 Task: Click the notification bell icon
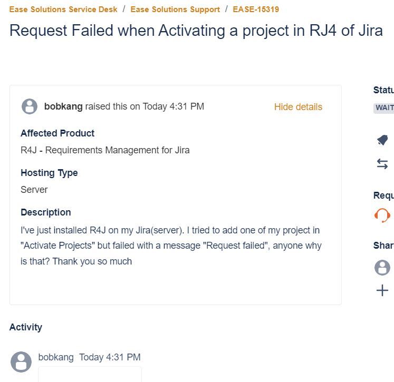382,140
